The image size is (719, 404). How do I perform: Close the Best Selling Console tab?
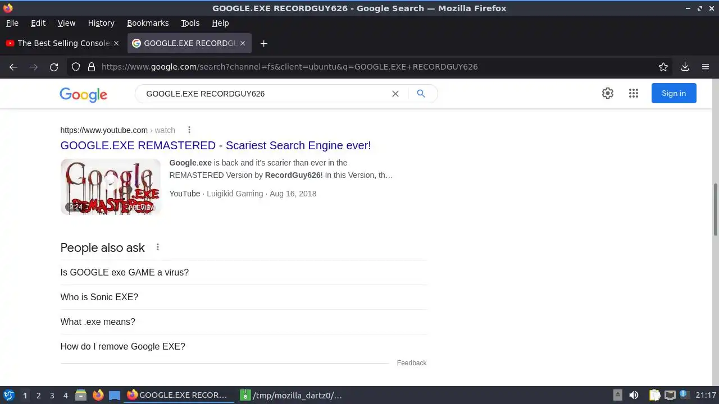[x=116, y=43]
